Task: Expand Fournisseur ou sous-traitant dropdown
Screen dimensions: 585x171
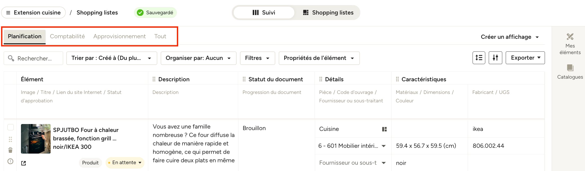Action: [353, 163]
